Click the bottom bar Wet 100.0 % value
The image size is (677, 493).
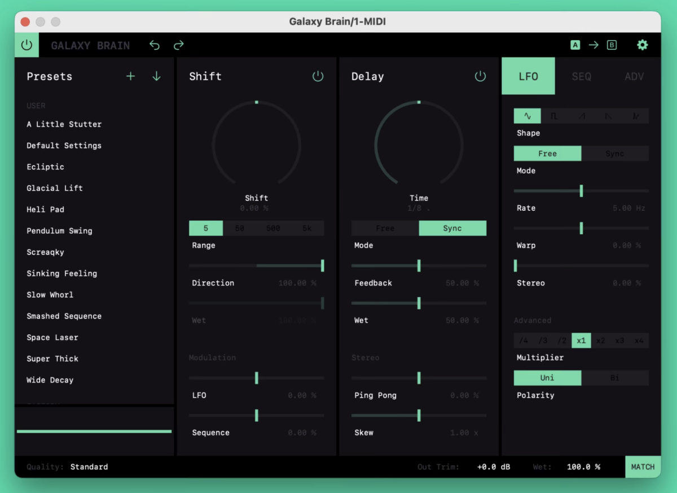[583, 467]
